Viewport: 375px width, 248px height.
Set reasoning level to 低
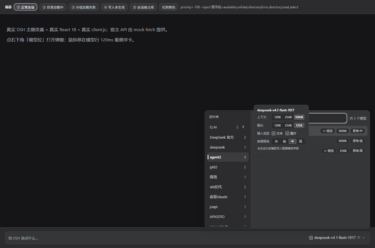[x=284, y=141]
